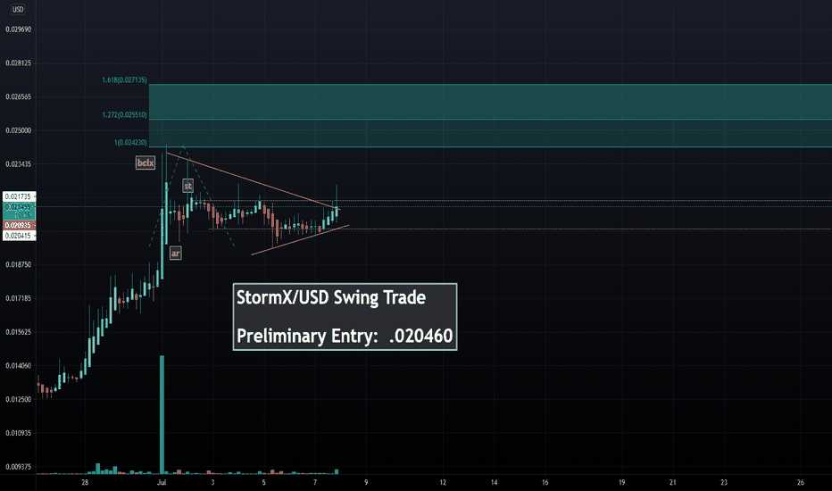Click the 0.014060 price axis label
The width and height of the screenshot is (832, 491).
(x=19, y=366)
